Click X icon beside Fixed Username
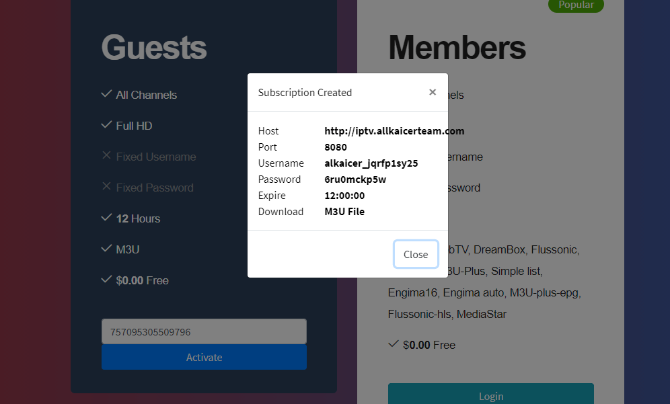The width and height of the screenshot is (670, 404). [x=106, y=156]
